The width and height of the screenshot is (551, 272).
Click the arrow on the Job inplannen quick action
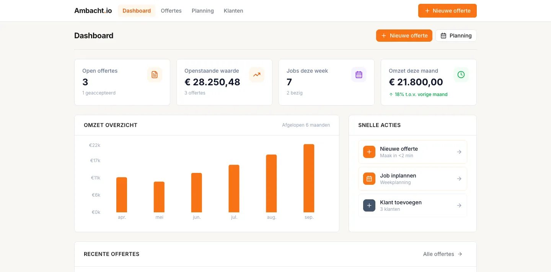click(459, 179)
